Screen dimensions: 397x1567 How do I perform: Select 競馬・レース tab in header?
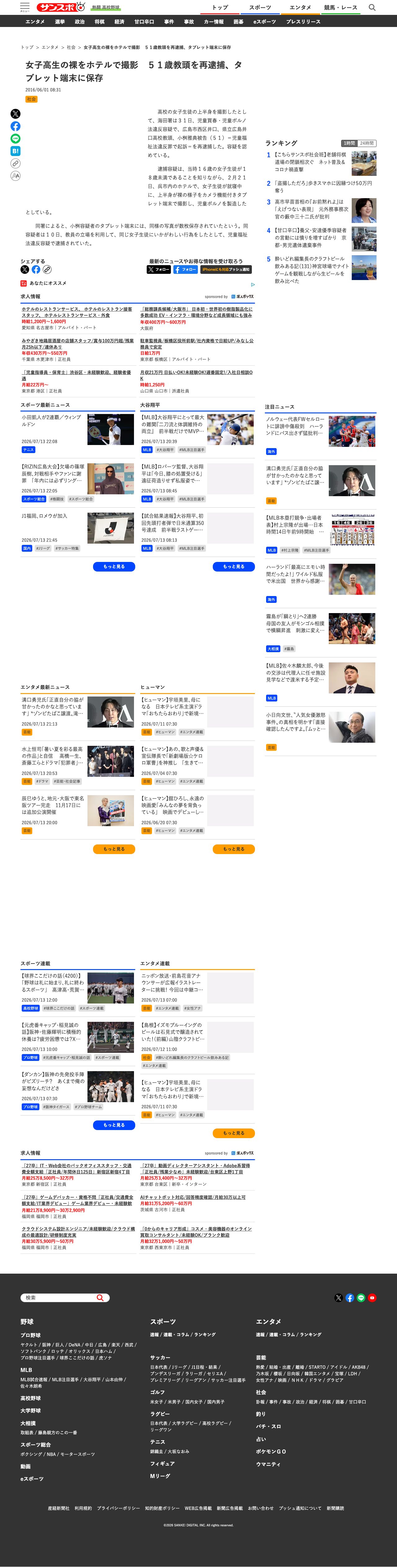point(341,7)
